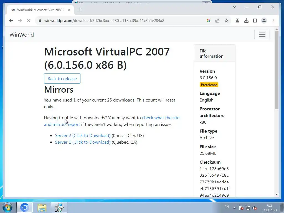The width and height of the screenshot is (284, 213).
Task: Expand the tab search chevron
Action: pyautogui.click(x=234, y=7)
